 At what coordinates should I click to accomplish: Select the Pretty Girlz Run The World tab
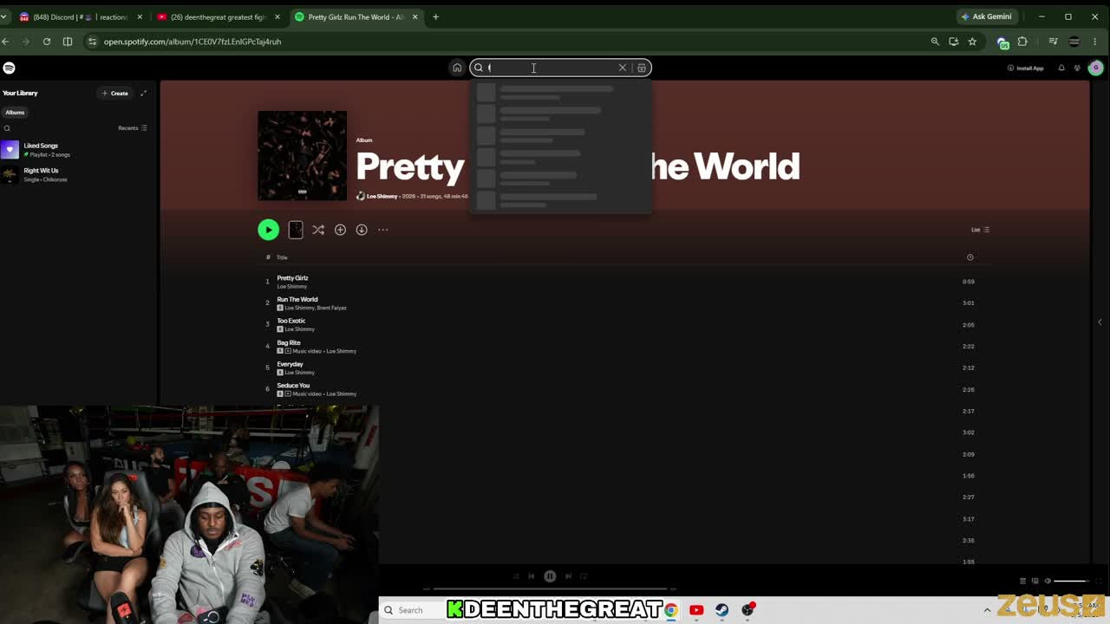click(356, 16)
